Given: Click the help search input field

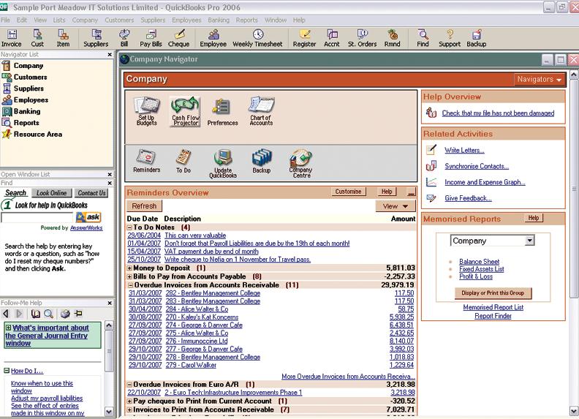Looking at the screenshot, I should coord(37,218).
